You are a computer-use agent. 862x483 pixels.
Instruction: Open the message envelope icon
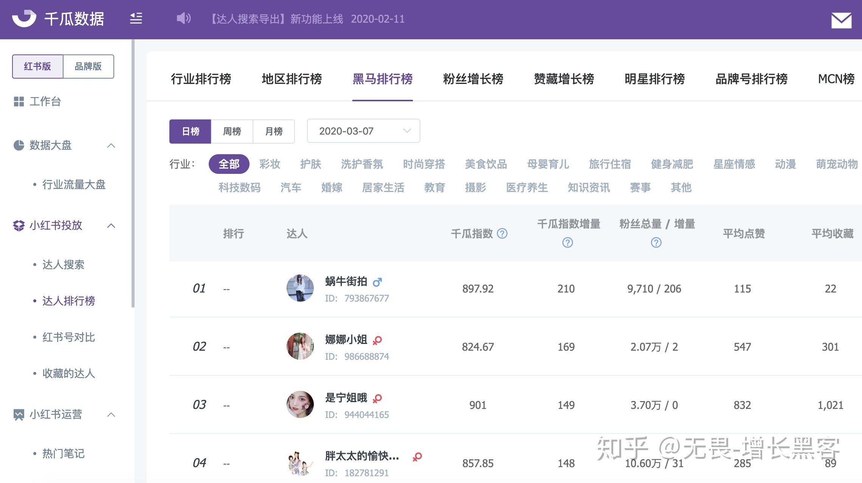pyautogui.click(x=841, y=20)
